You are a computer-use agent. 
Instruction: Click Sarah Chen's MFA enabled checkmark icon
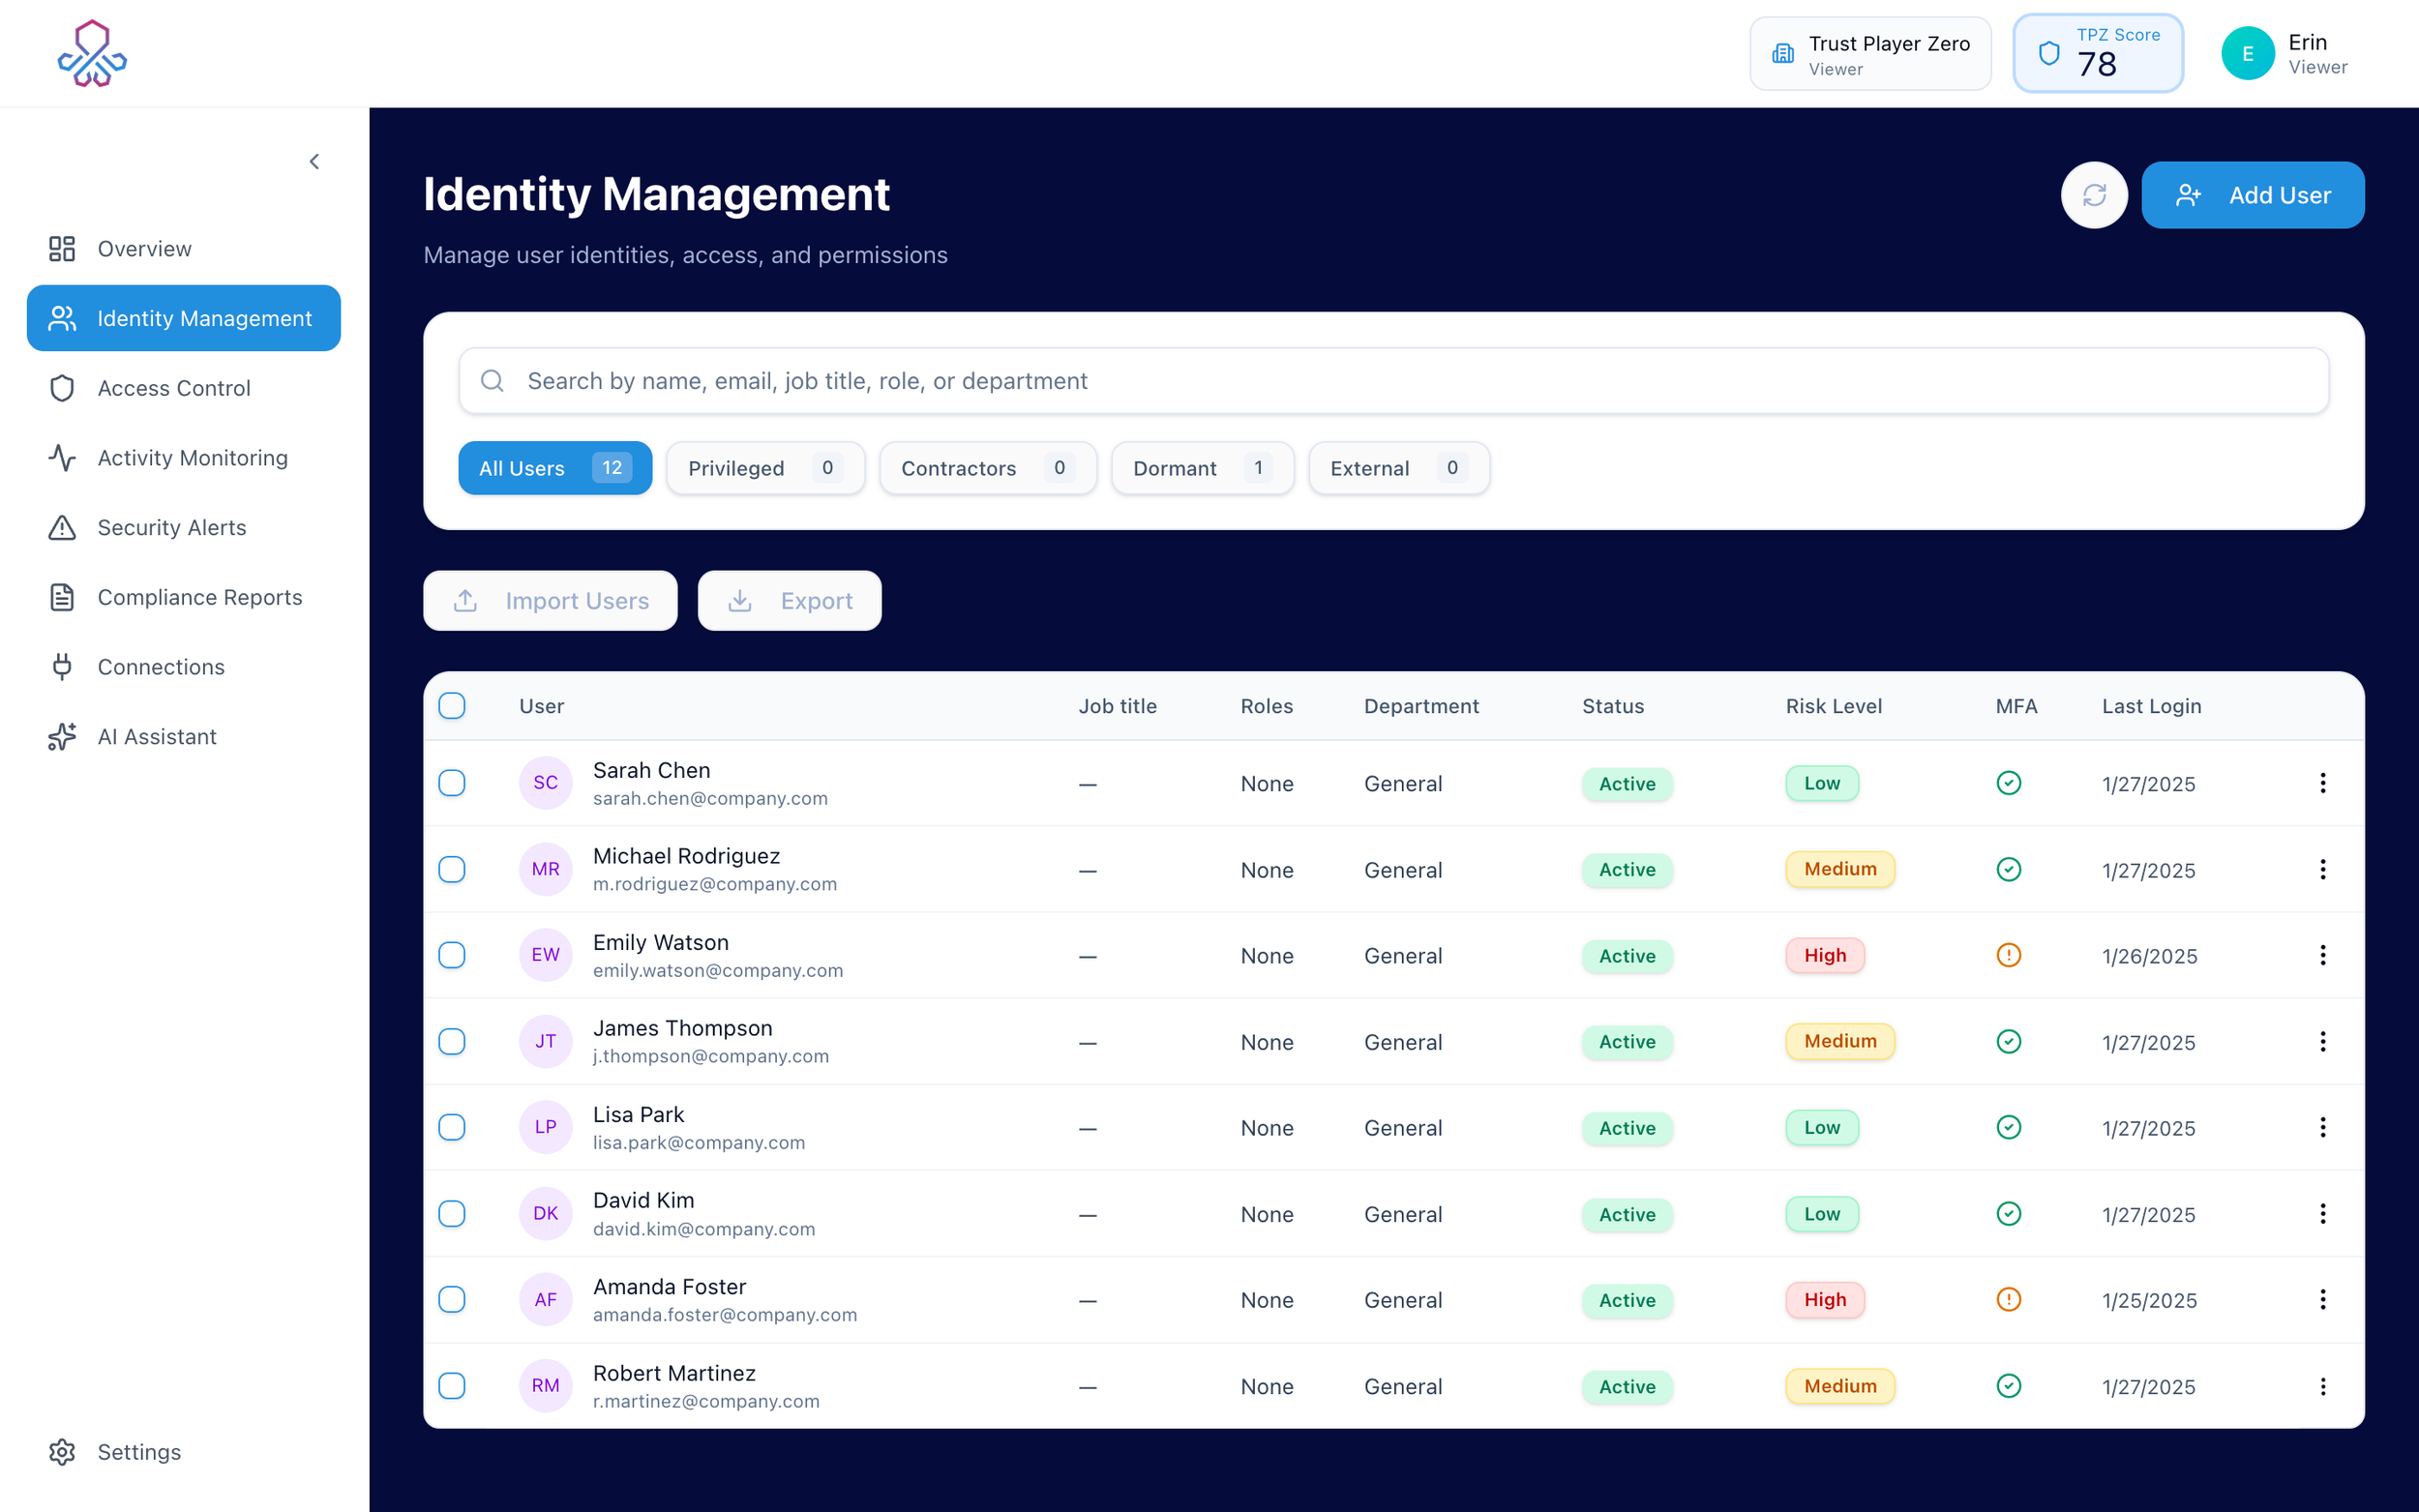(2008, 783)
